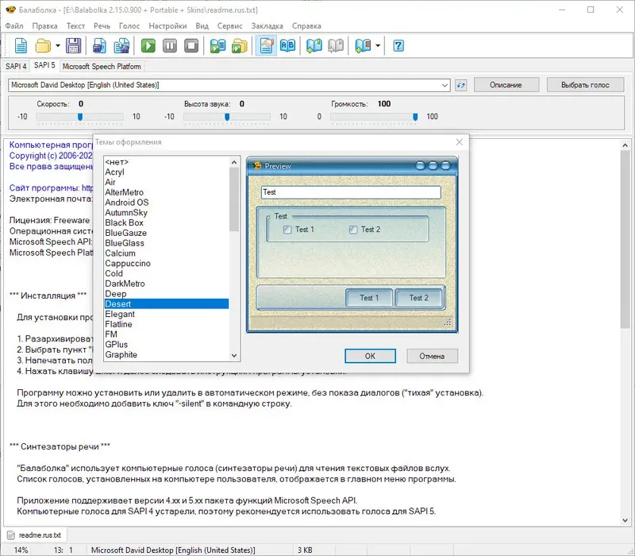The width and height of the screenshot is (635, 556).
Task: Click theme list scroll up arrow
Action: point(233,162)
